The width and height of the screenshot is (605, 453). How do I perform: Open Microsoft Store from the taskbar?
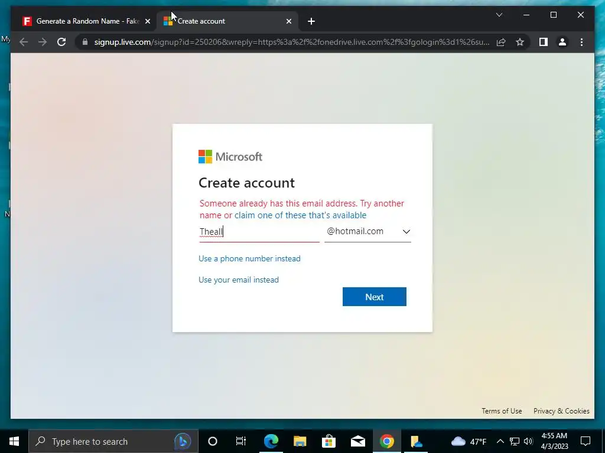pyautogui.click(x=328, y=441)
